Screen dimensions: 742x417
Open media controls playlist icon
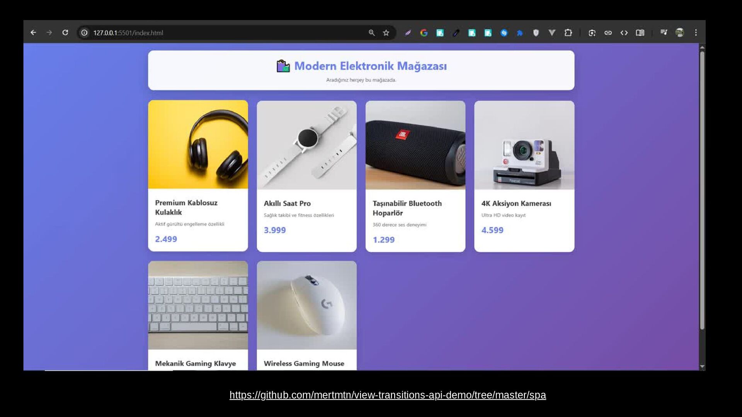(664, 32)
